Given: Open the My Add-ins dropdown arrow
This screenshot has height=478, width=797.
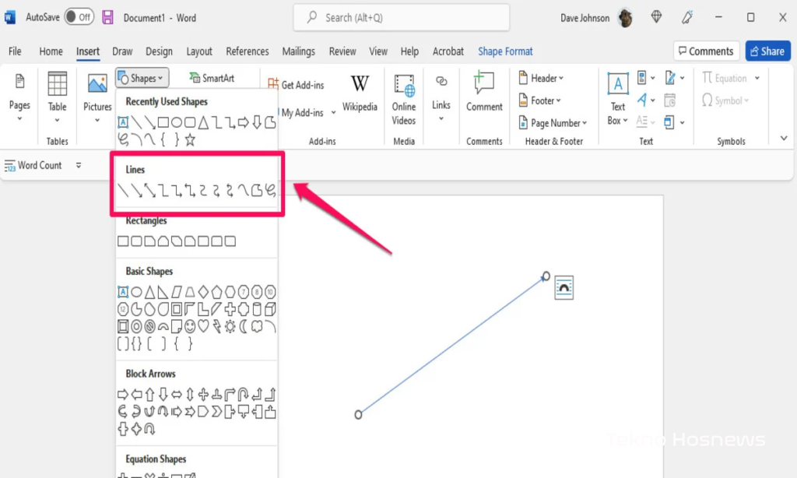Looking at the screenshot, I should (333, 113).
